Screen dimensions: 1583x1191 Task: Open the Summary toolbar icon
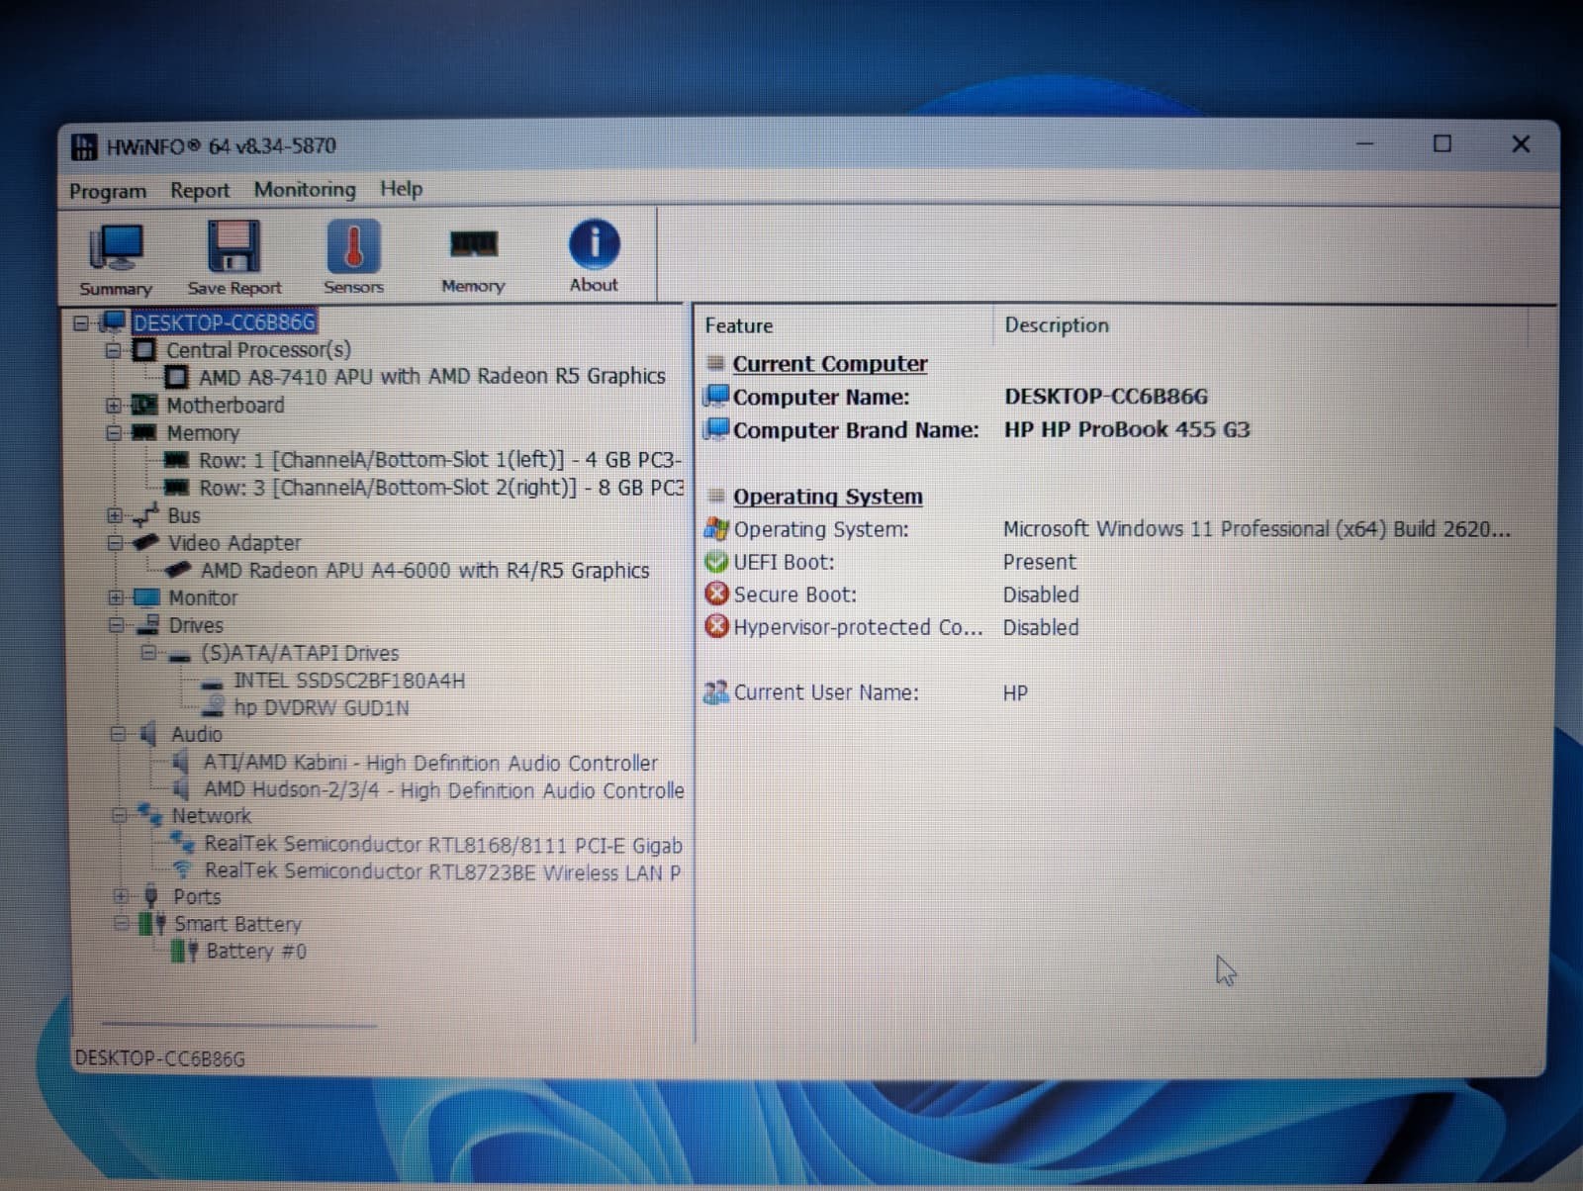tap(116, 259)
